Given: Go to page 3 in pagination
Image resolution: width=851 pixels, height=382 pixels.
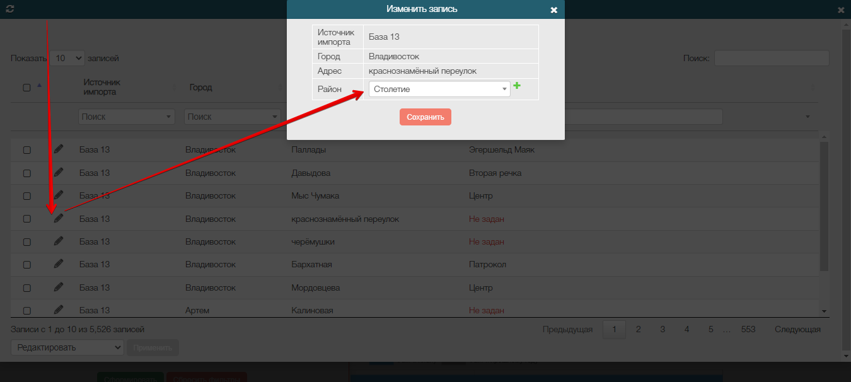Looking at the screenshot, I should (663, 329).
